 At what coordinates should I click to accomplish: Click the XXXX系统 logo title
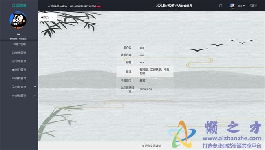pyautogui.click(x=19, y=6)
